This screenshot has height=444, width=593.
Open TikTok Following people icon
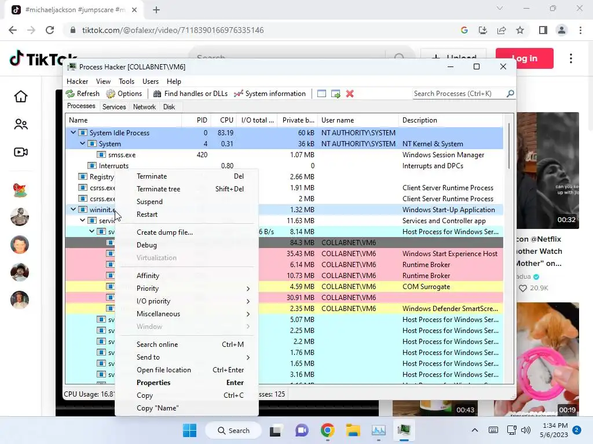pyautogui.click(x=21, y=124)
